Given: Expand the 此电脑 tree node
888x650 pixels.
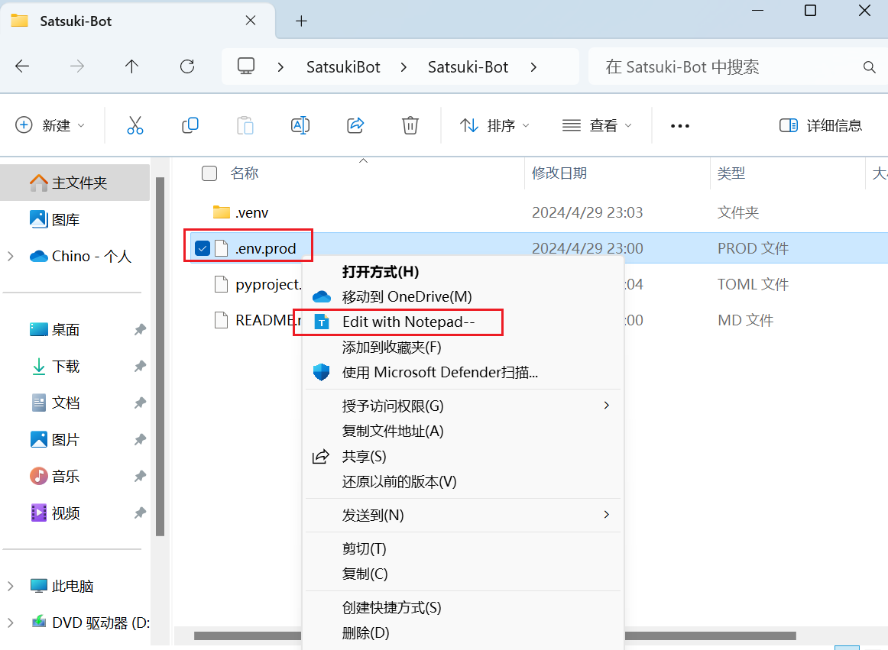Looking at the screenshot, I should 10,586.
